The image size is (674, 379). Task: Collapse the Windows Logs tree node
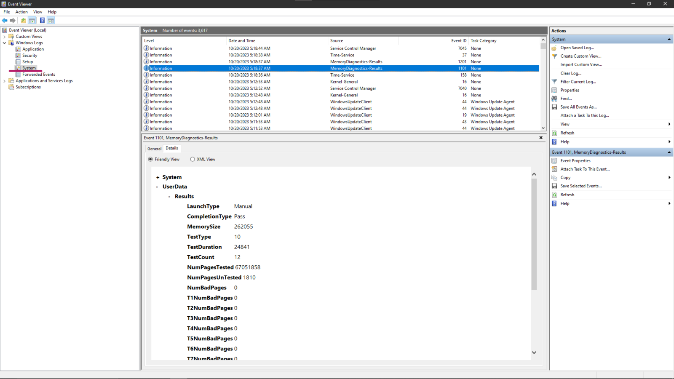(x=4, y=43)
